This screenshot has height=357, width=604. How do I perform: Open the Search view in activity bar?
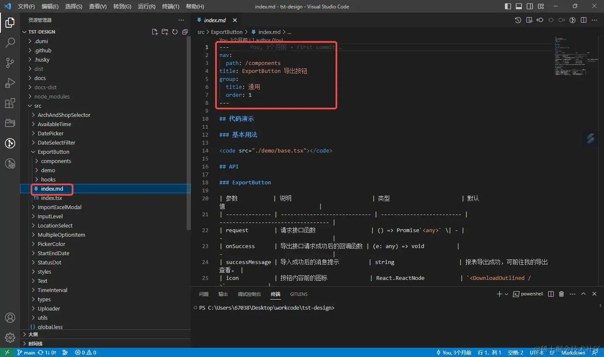pos(10,42)
